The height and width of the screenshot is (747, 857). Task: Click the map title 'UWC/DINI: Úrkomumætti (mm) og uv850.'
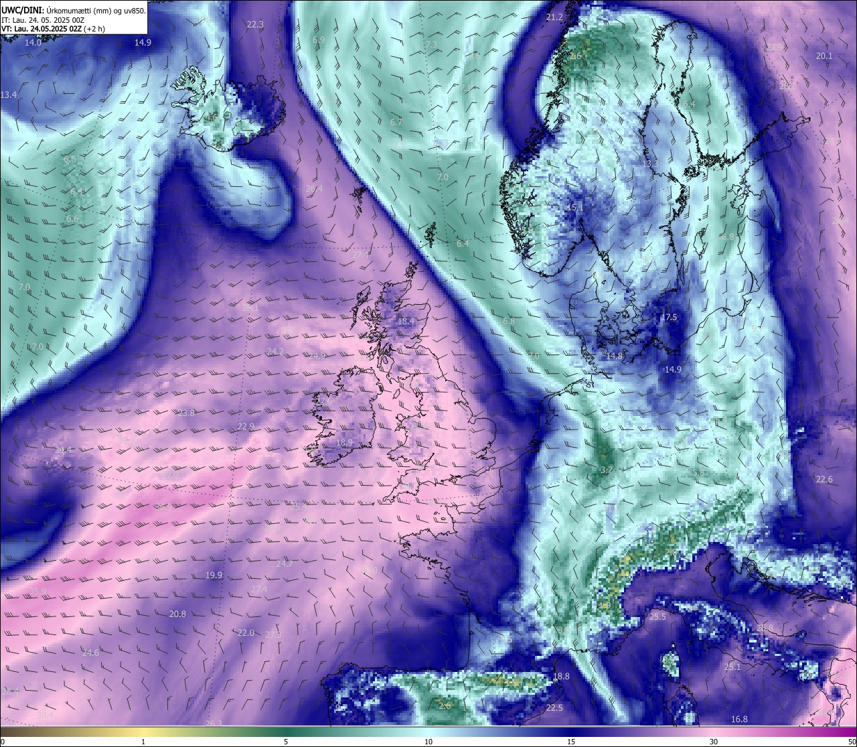74,10
